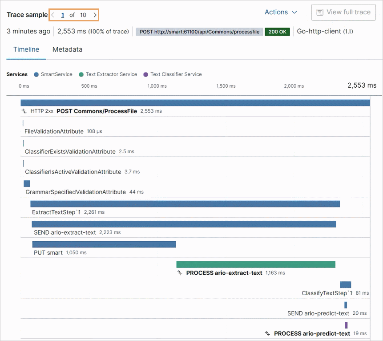Image resolution: width=383 pixels, height=341 pixels.
Task: Go to the next trace sample arrow
Action: (95, 15)
